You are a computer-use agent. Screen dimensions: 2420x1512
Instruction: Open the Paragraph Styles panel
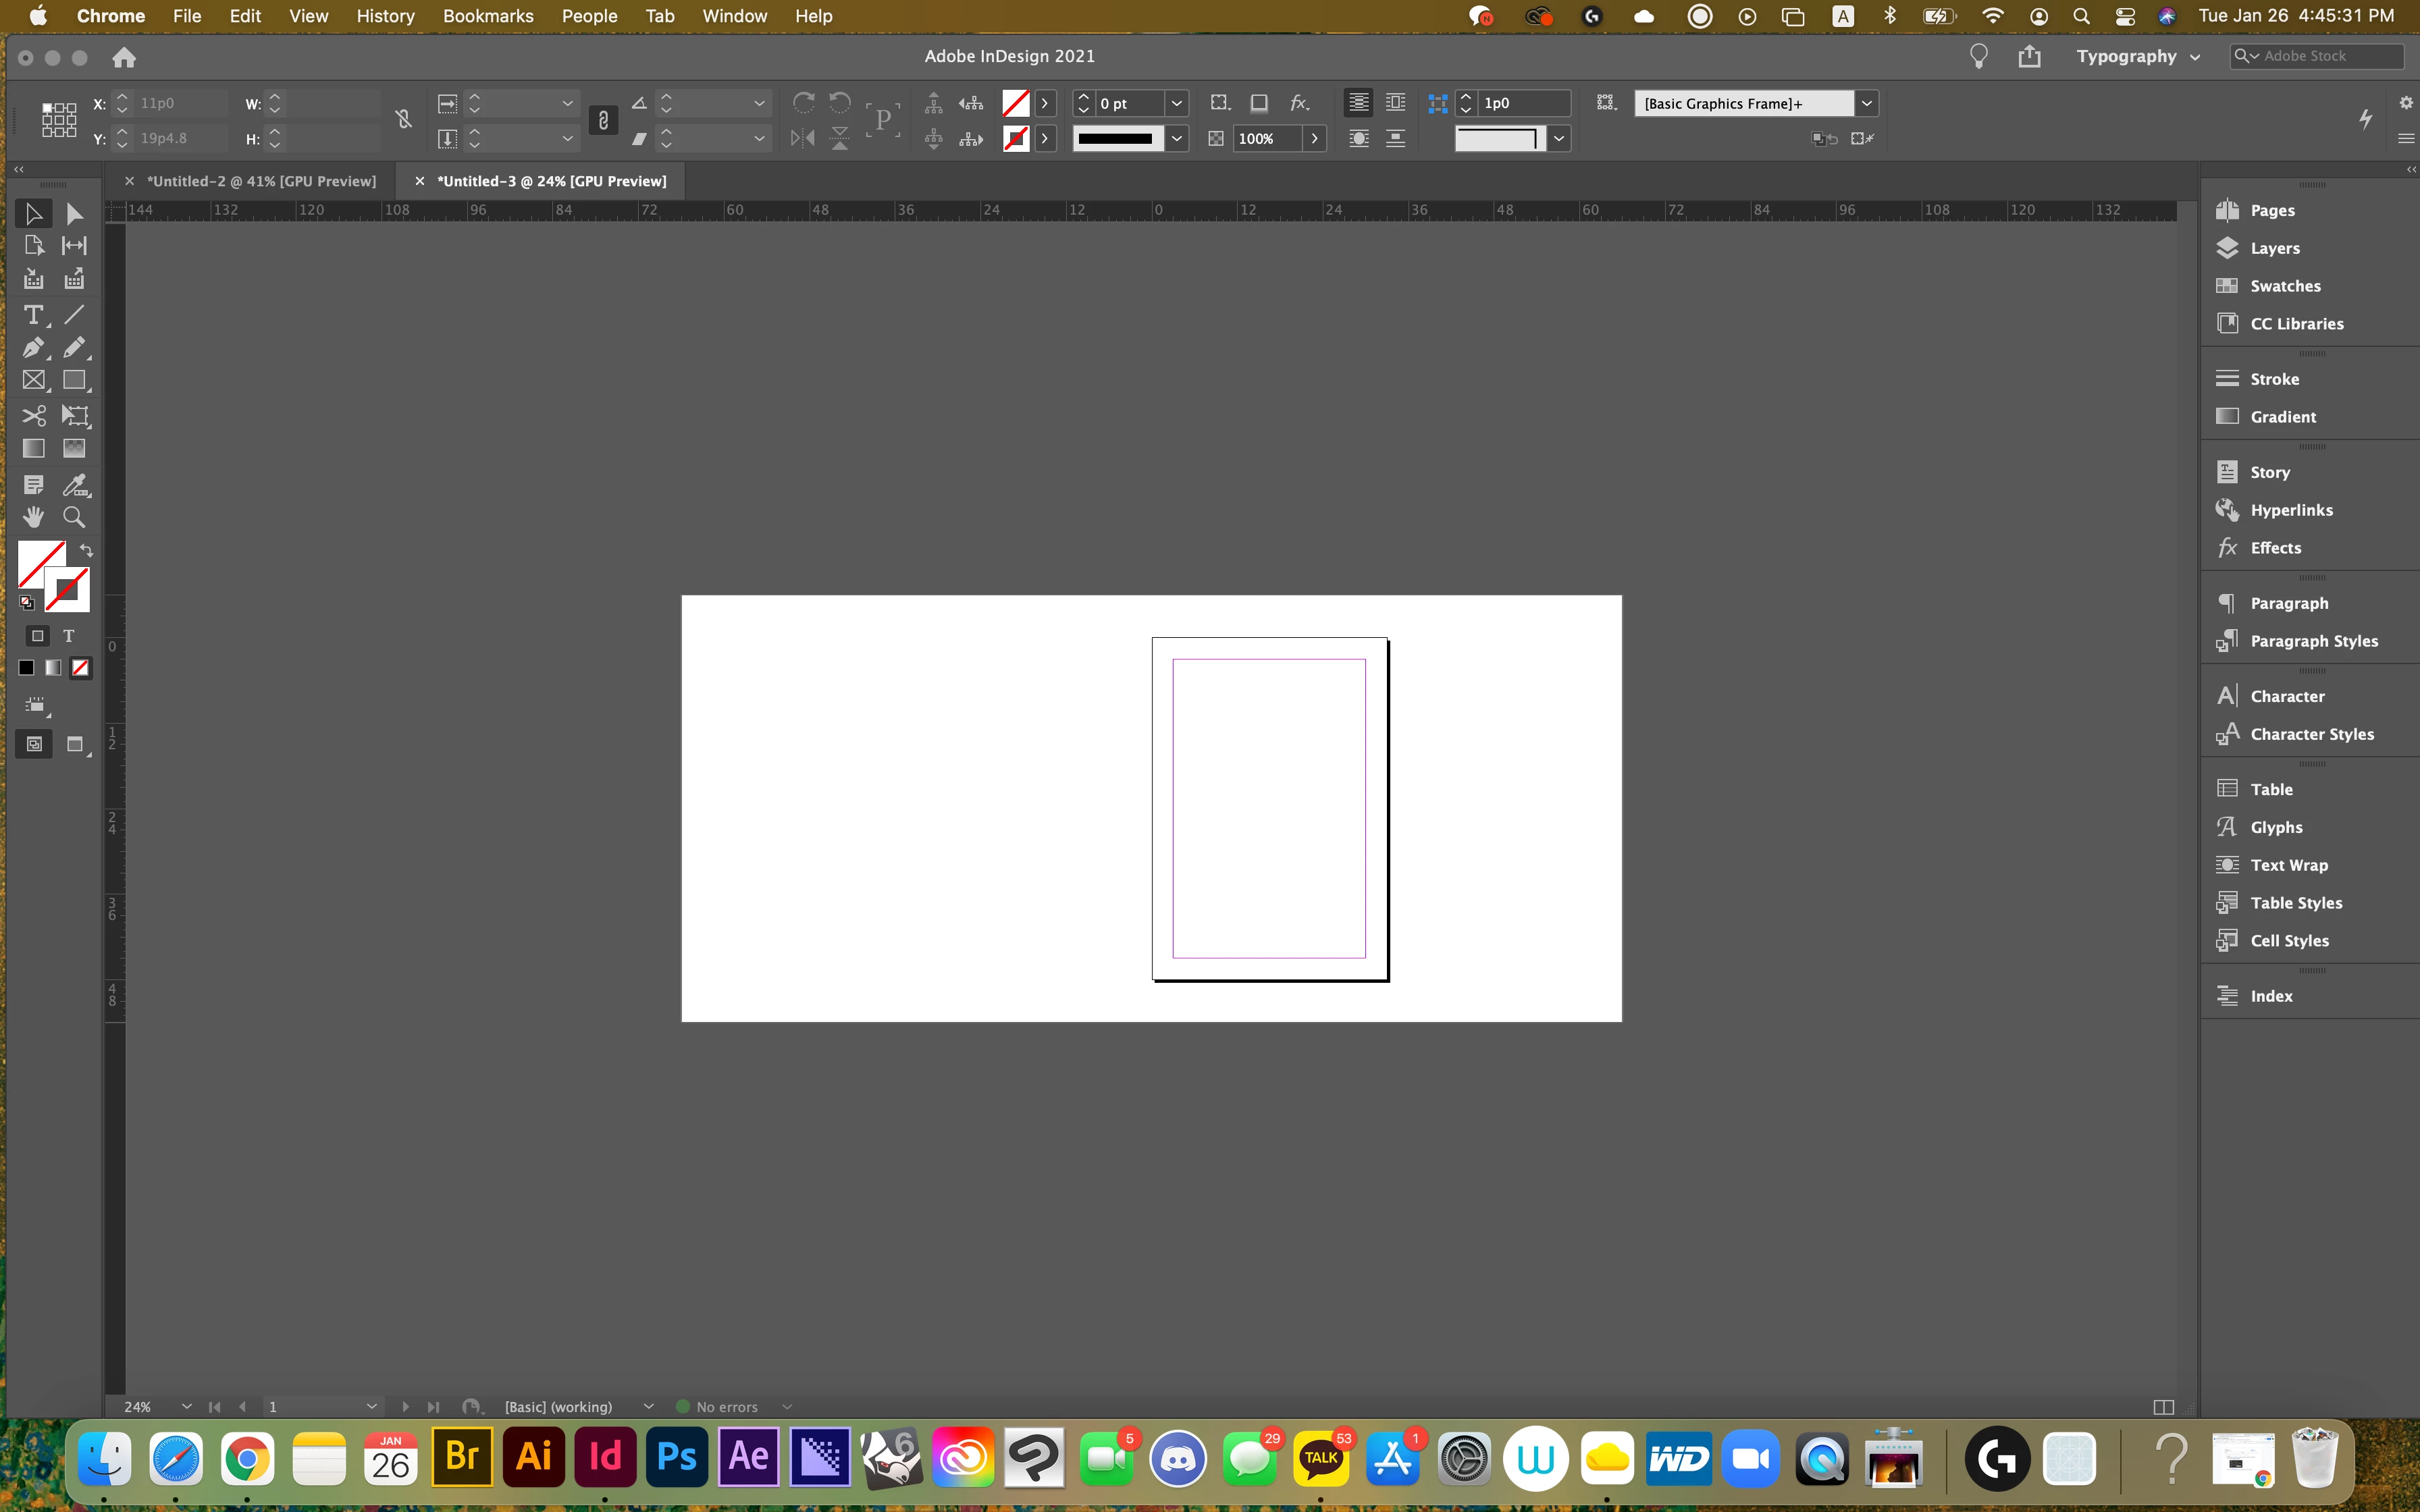coord(2313,641)
